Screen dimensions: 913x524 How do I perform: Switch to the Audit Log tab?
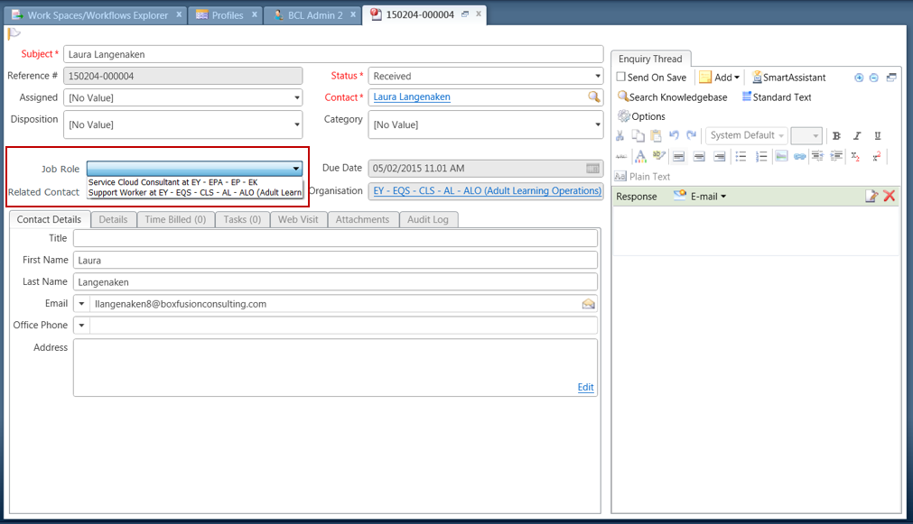click(x=428, y=219)
